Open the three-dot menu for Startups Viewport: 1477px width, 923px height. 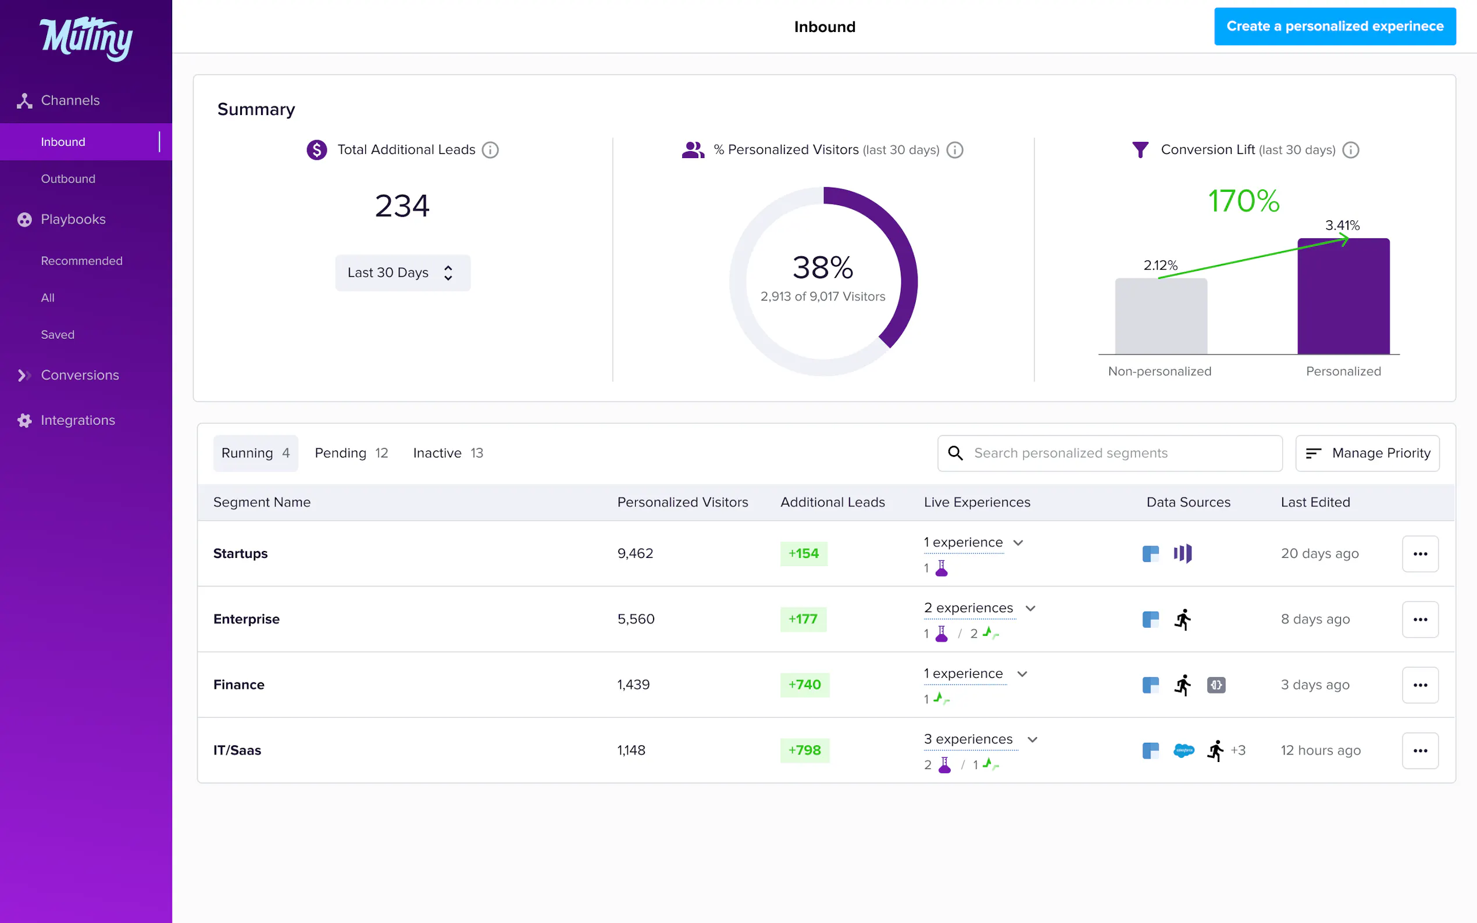pyautogui.click(x=1419, y=554)
